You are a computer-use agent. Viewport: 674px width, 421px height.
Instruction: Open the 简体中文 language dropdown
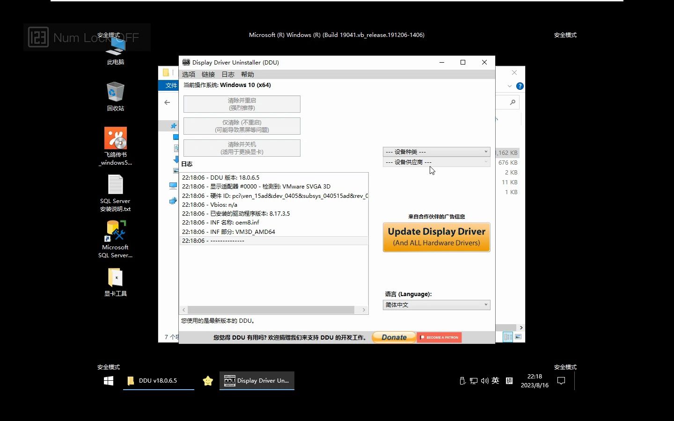coord(436,305)
